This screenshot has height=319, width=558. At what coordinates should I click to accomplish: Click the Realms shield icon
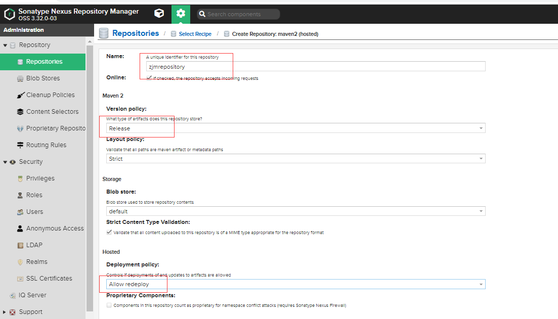(x=20, y=262)
